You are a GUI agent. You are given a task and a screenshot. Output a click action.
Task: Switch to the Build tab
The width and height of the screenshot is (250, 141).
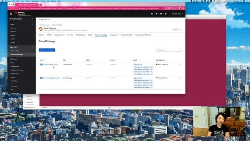(90, 35)
